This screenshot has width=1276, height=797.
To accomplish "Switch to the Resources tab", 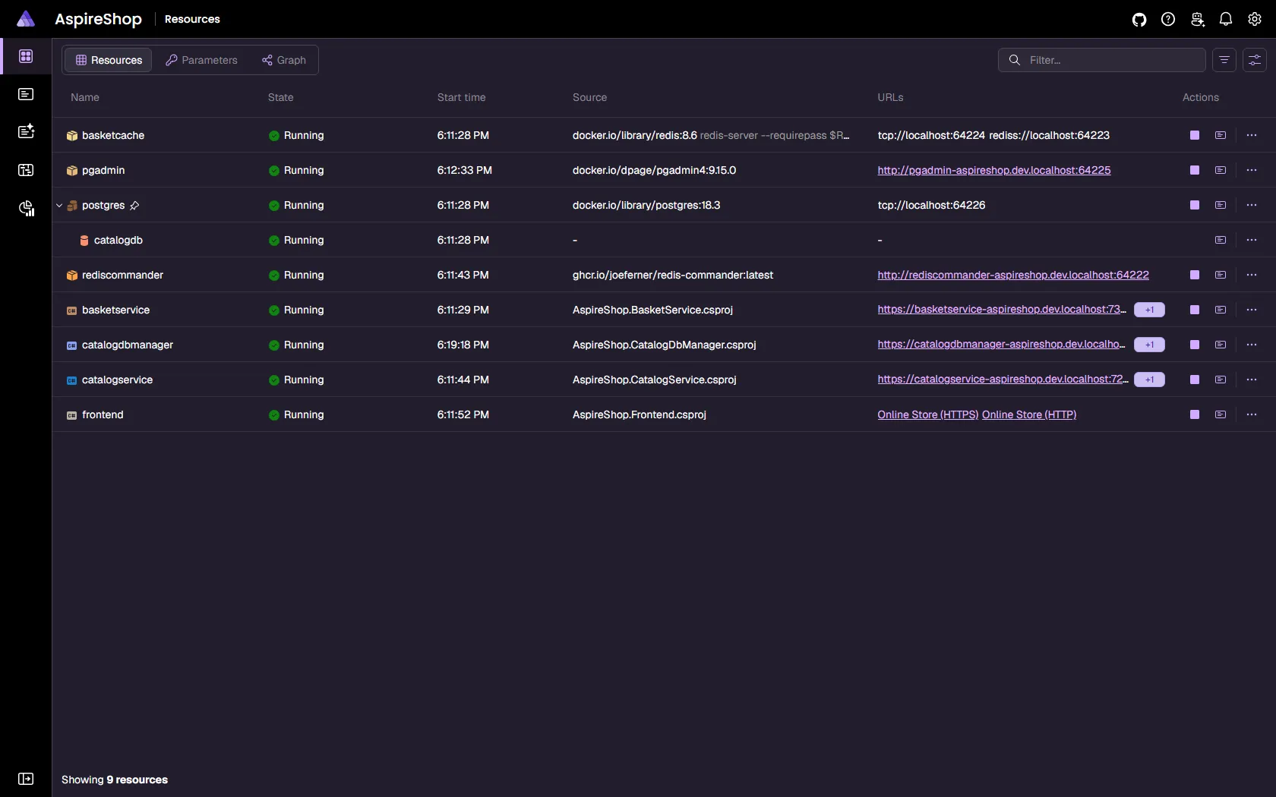I will pyautogui.click(x=109, y=60).
